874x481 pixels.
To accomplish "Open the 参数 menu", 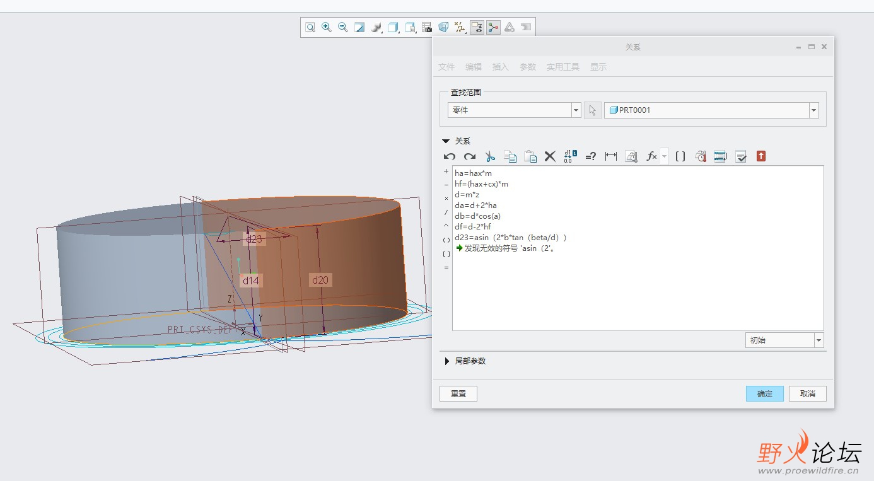I will coord(528,67).
